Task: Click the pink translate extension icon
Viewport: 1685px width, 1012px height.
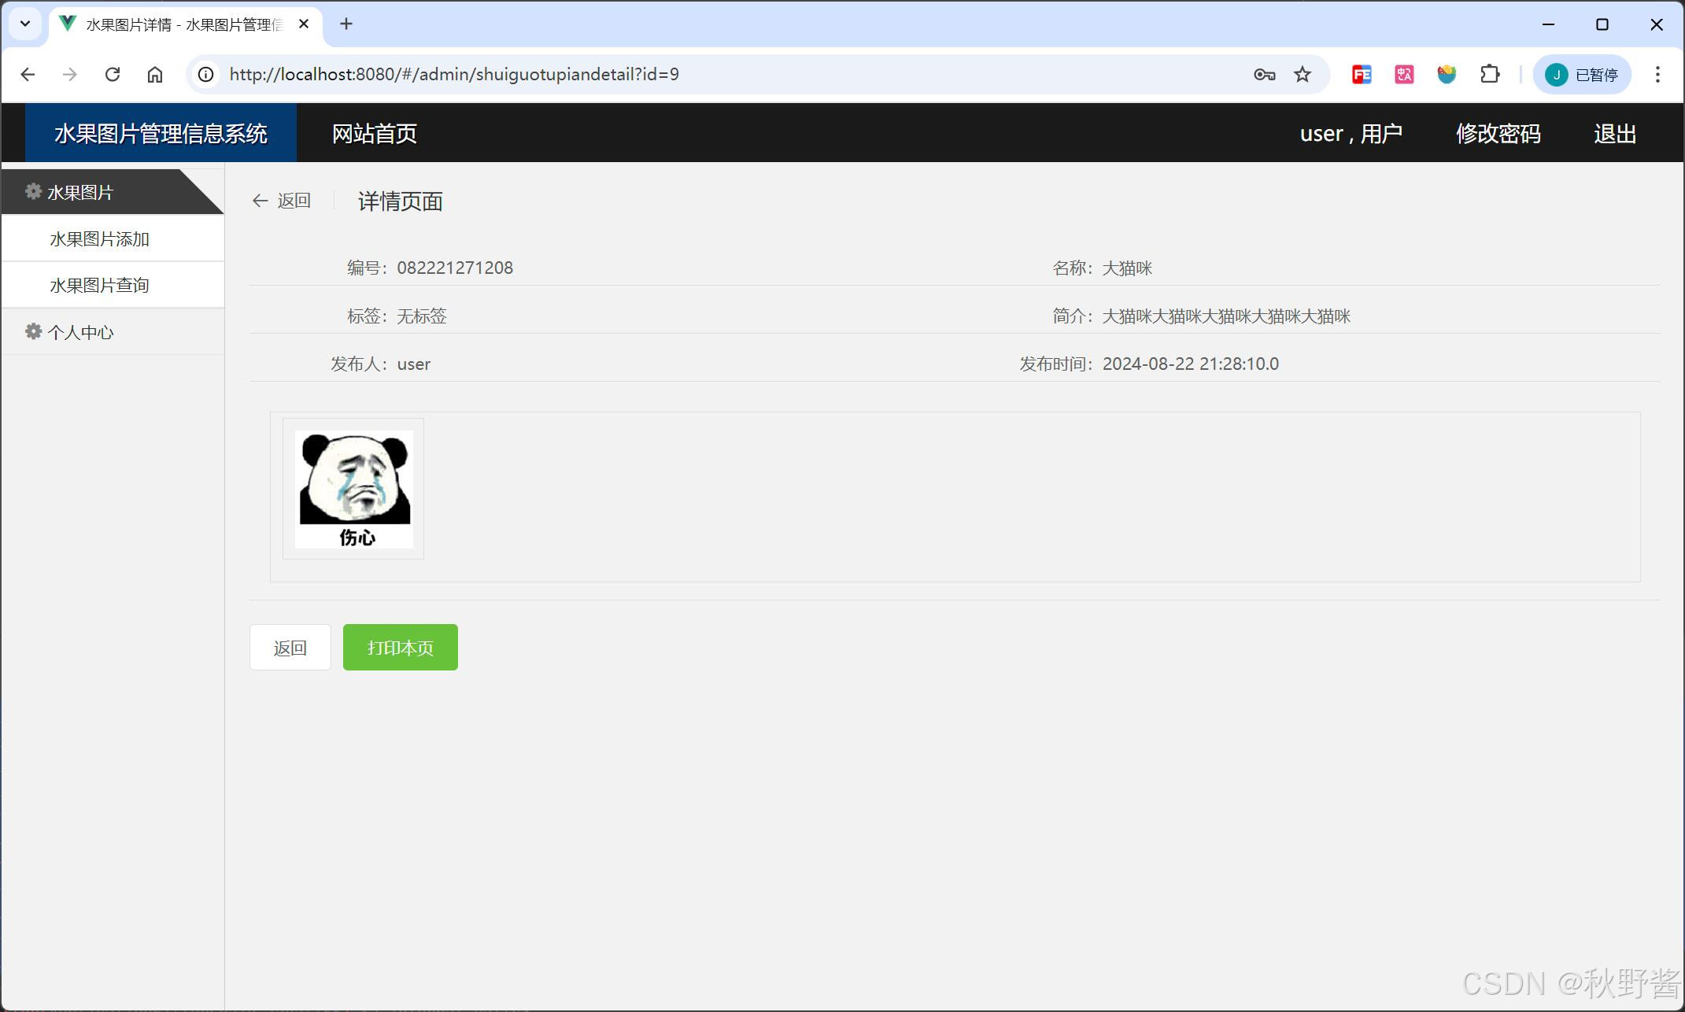Action: tap(1404, 74)
